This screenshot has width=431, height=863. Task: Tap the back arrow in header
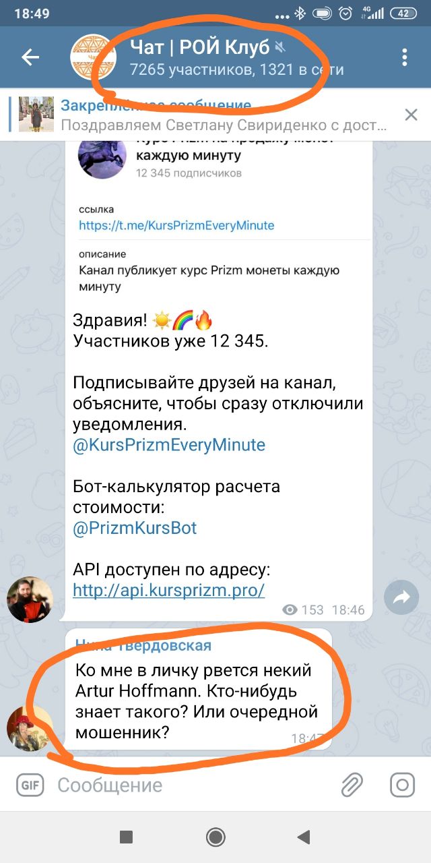click(30, 57)
